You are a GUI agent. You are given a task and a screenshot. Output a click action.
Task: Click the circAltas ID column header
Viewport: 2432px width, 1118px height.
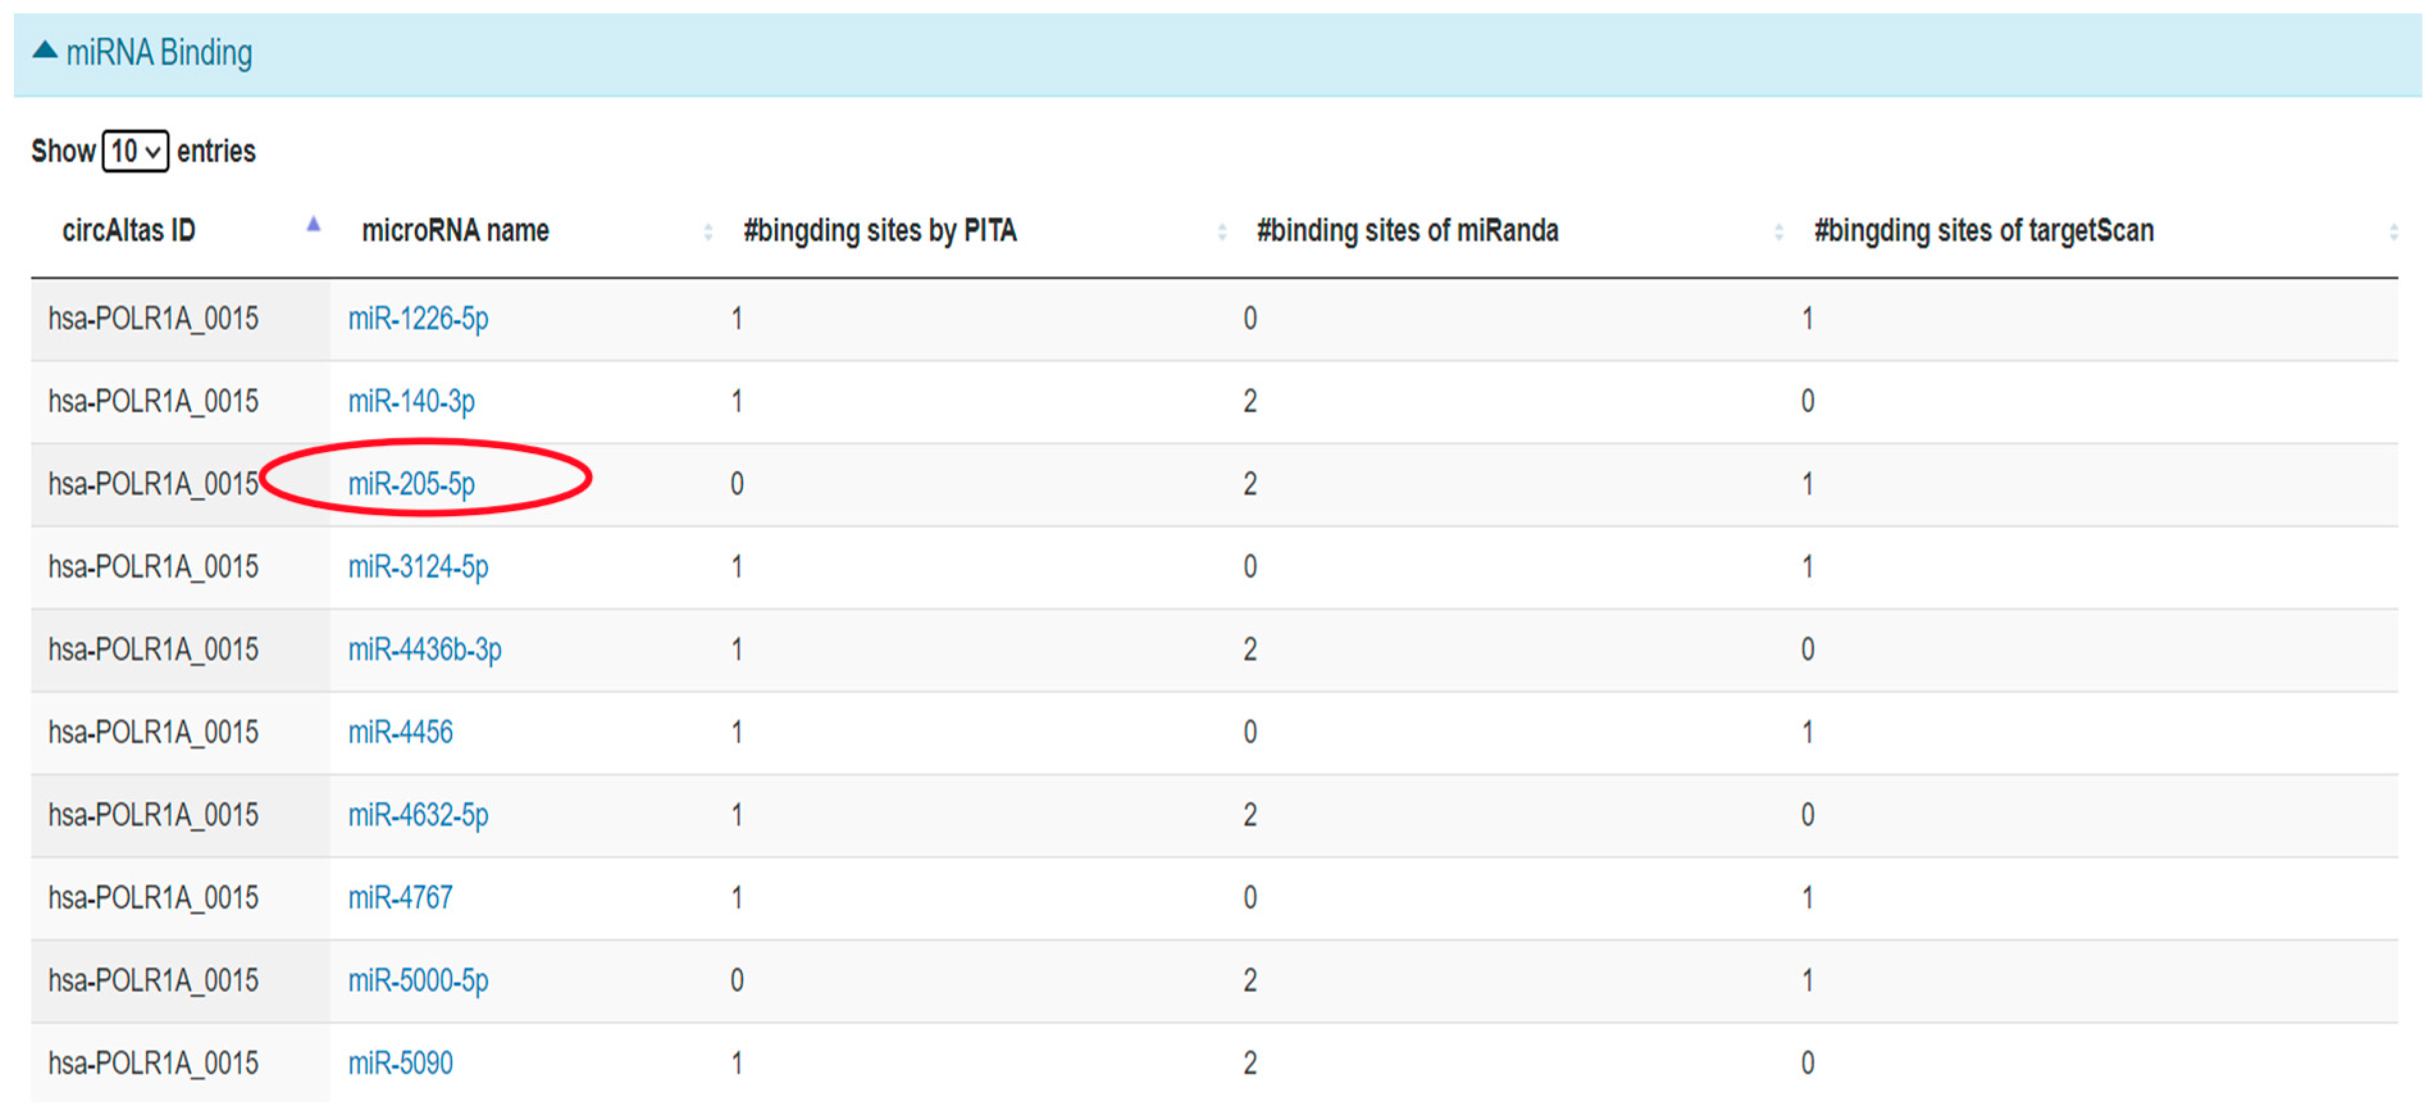tap(128, 231)
